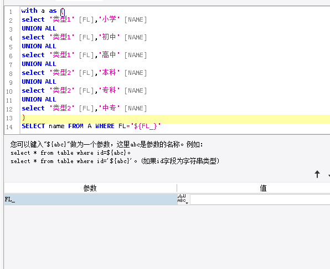Click line number 9 in the gutter
Screen dimensions: 330x269
coord(11,83)
